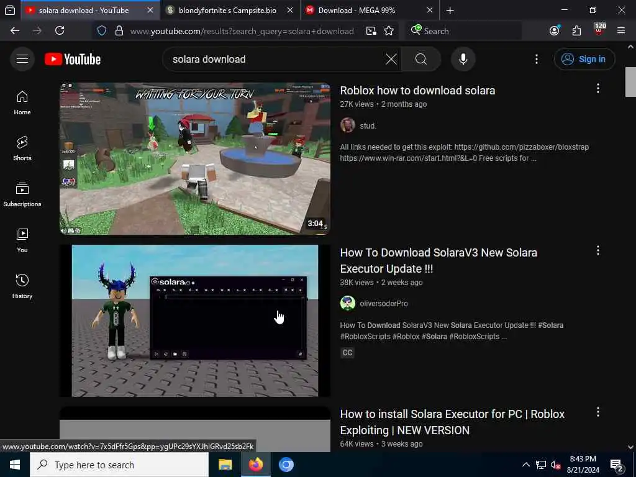Image resolution: width=636 pixels, height=477 pixels.
Task: Click uBlock extension icon showing 120
Action: pyautogui.click(x=599, y=30)
